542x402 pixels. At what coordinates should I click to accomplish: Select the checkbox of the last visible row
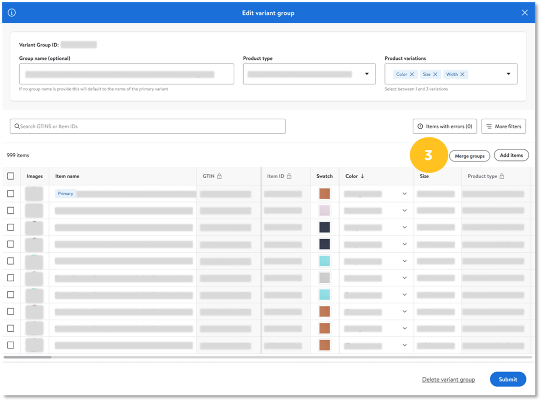coord(11,345)
